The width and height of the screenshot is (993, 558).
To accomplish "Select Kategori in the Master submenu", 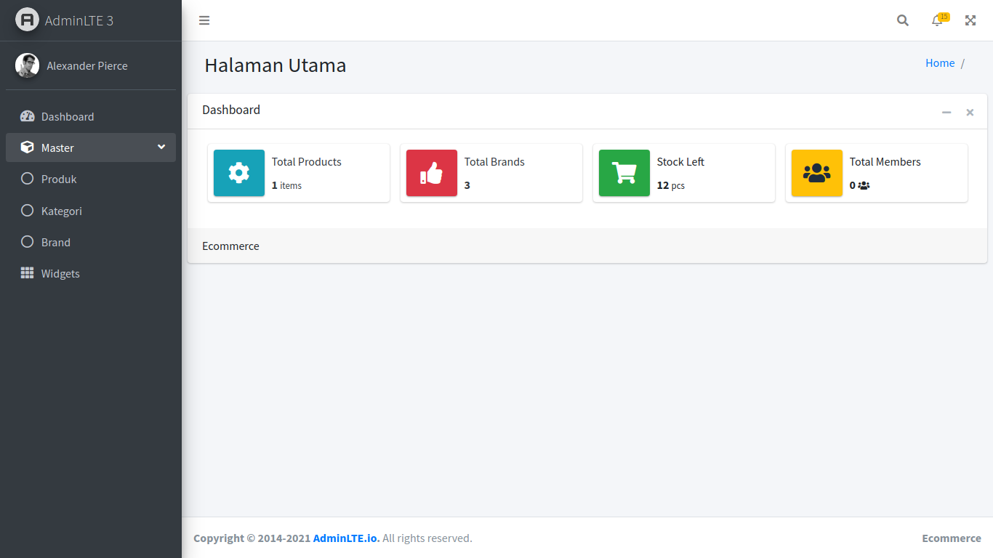I will point(61,211).
